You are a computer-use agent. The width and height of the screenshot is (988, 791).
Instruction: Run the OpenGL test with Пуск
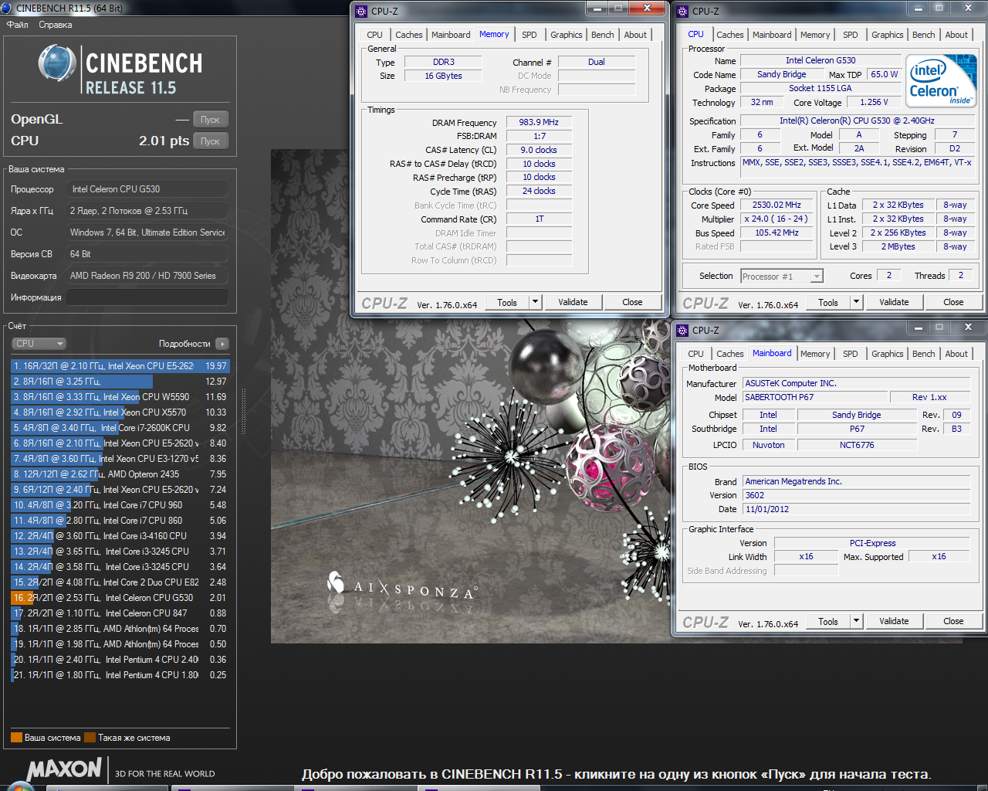click(210, 120)
